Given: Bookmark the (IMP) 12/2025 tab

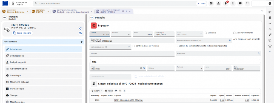Looking at the screenshot, I should [x=123, y=11].
